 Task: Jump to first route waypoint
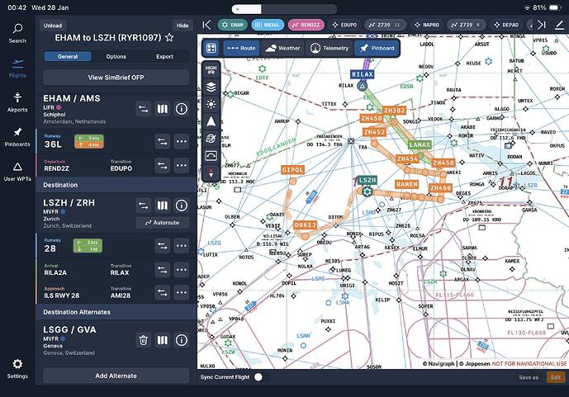(x=206, y=25)
